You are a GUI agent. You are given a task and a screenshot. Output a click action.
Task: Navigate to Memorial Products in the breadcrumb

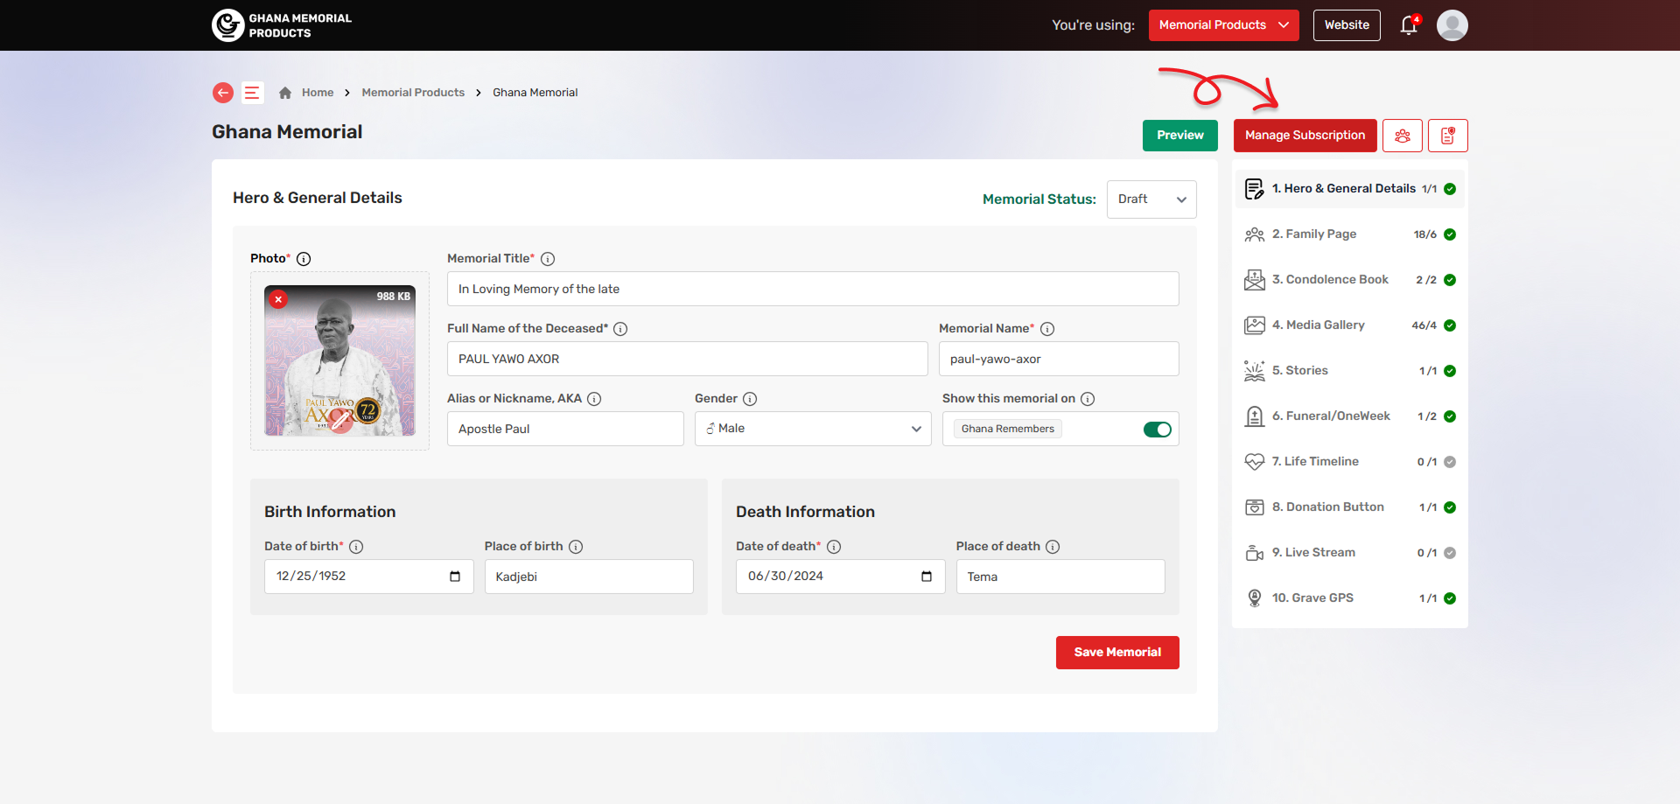click(413, 92)
